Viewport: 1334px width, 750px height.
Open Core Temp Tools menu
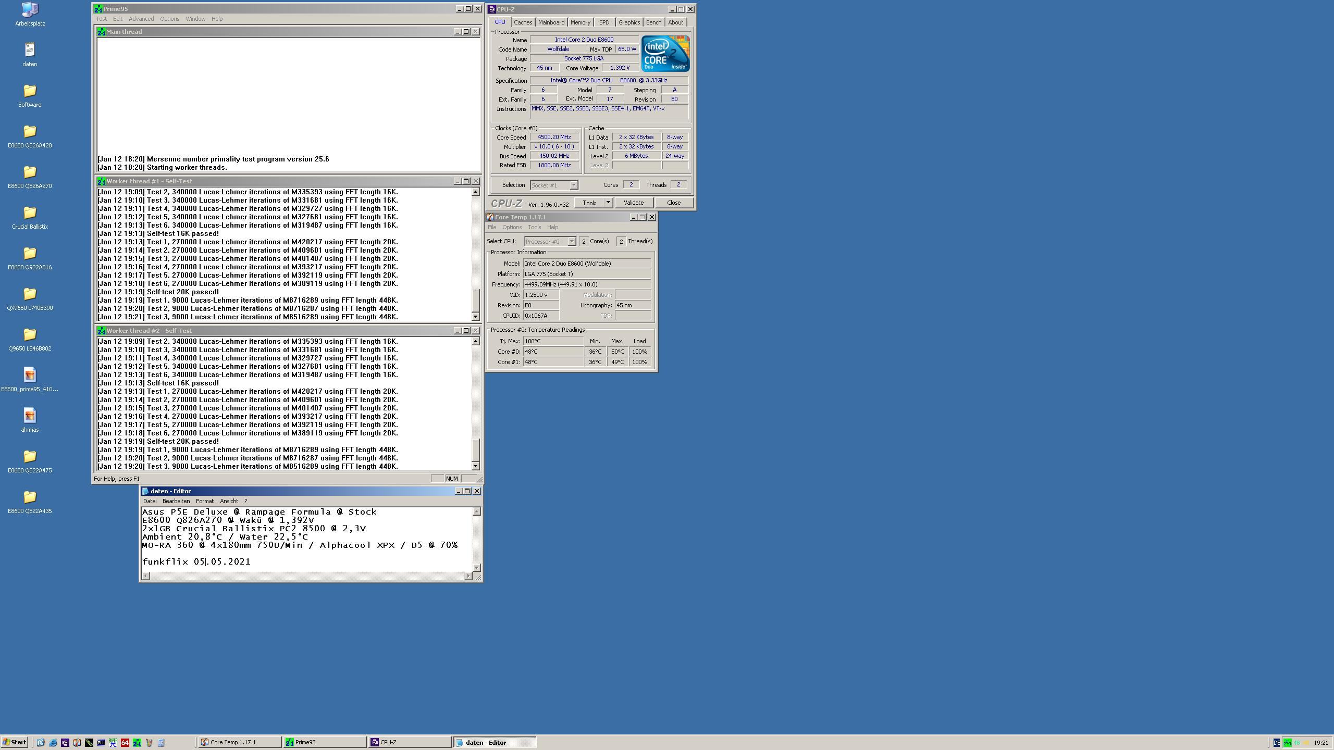534,227
